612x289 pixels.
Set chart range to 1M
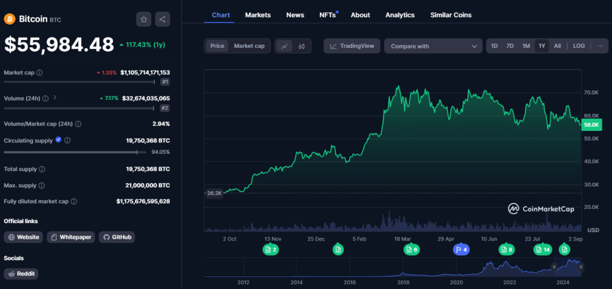[526, 45]
